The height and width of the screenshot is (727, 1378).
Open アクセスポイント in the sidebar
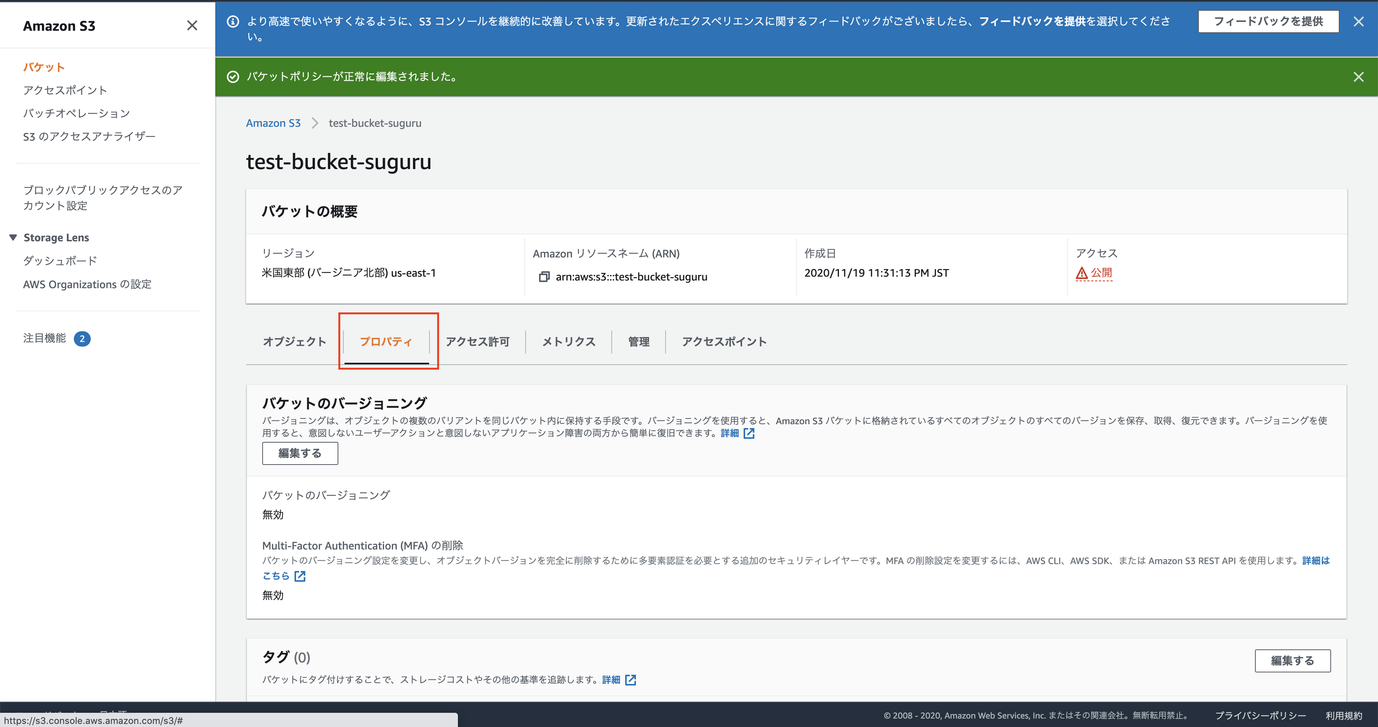65,90
